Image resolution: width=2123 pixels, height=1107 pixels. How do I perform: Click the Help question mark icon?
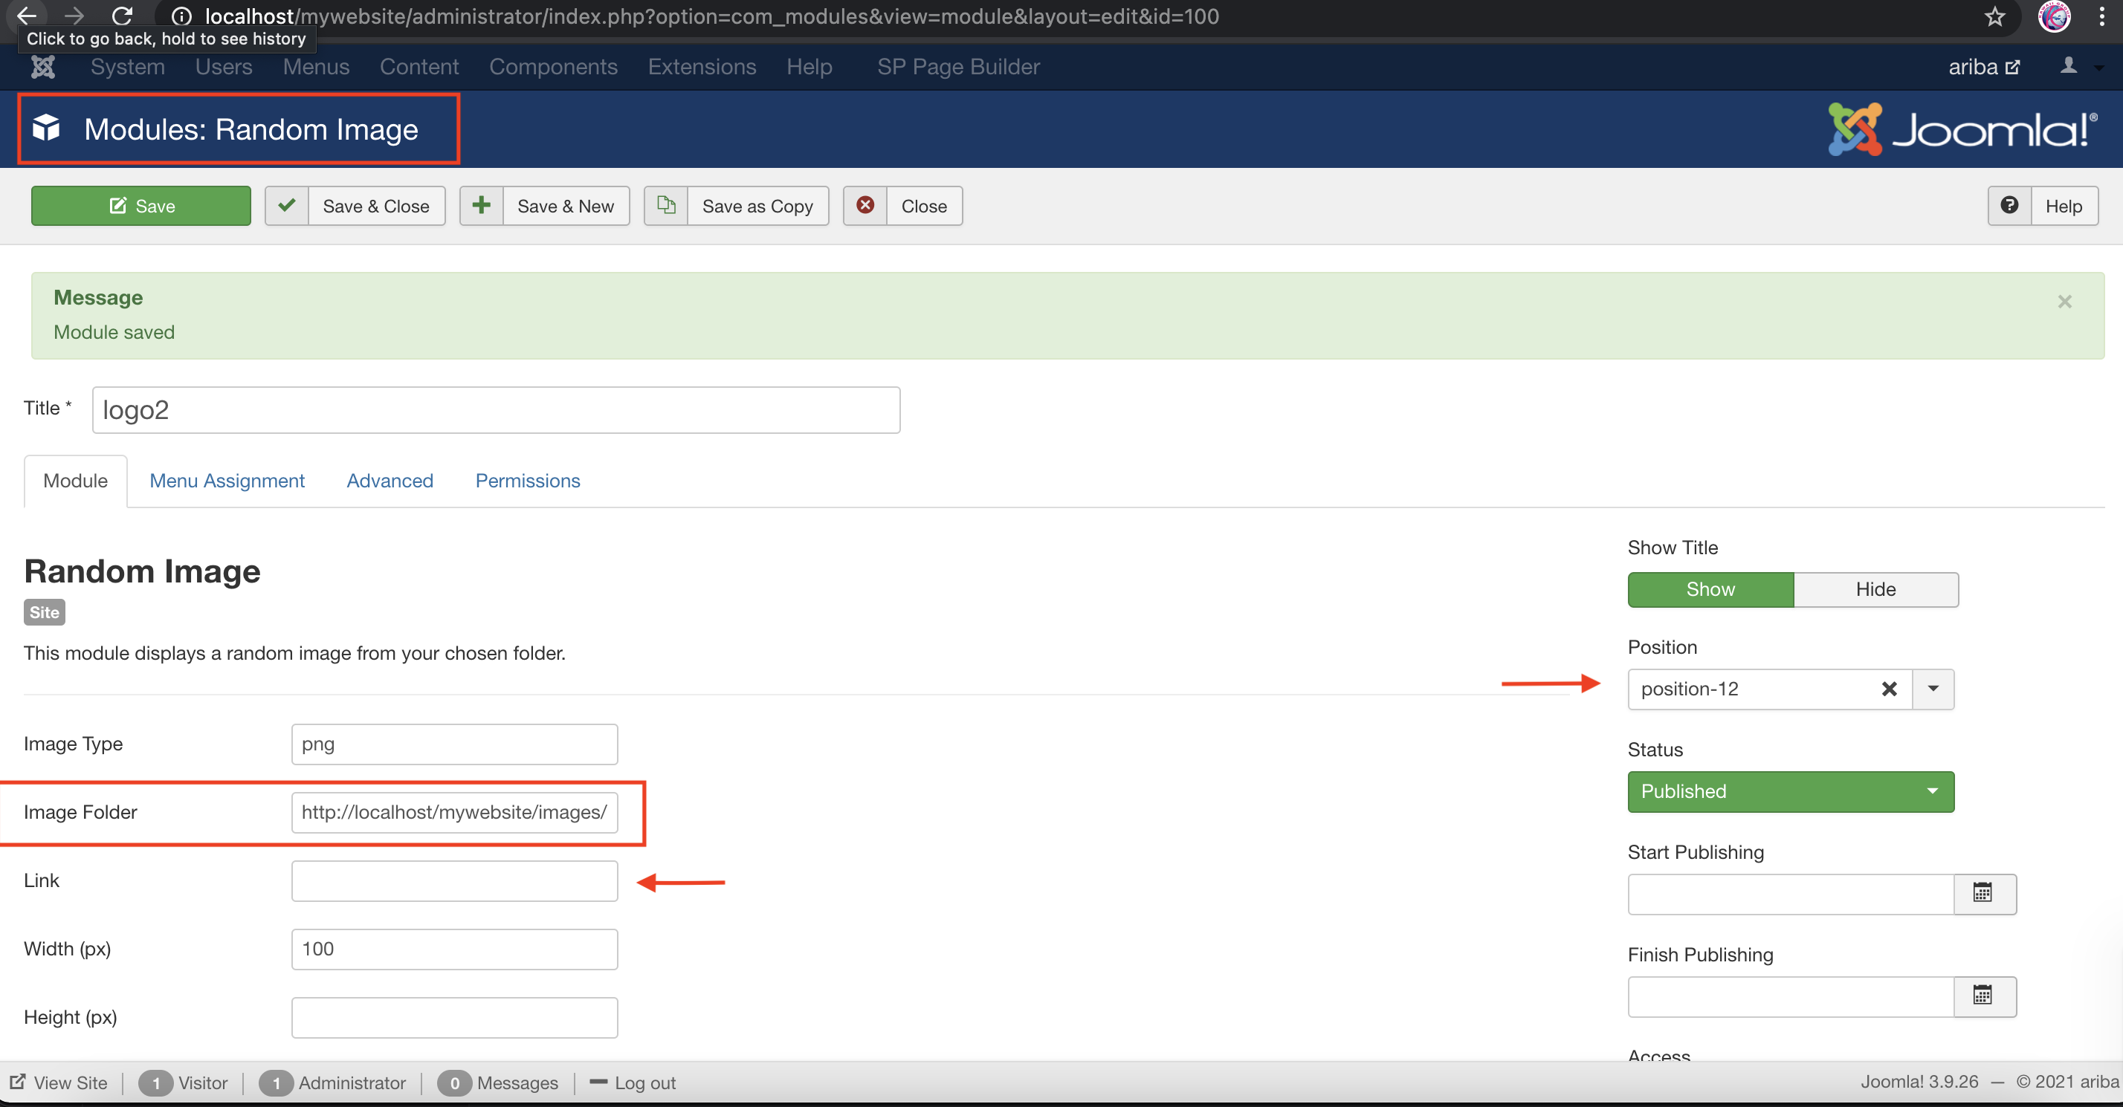(2009, 205)
